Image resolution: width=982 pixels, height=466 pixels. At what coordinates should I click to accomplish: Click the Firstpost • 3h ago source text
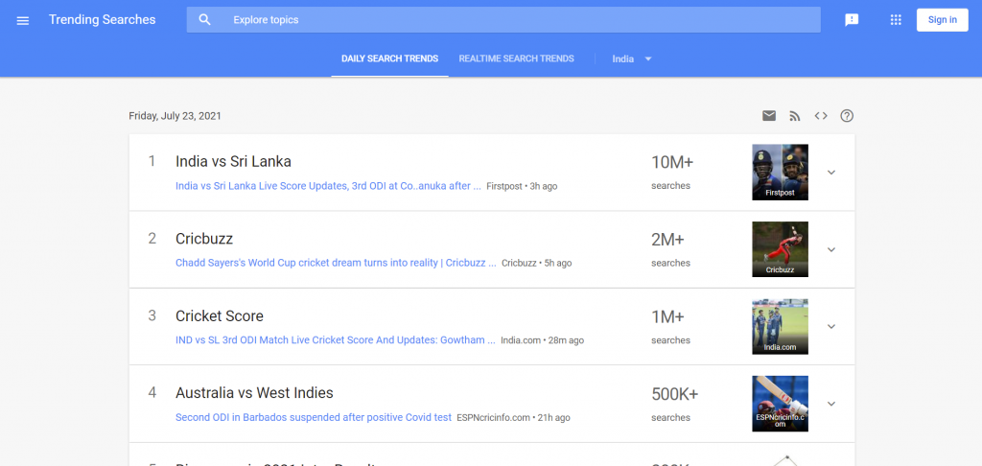tap(522, 186)
